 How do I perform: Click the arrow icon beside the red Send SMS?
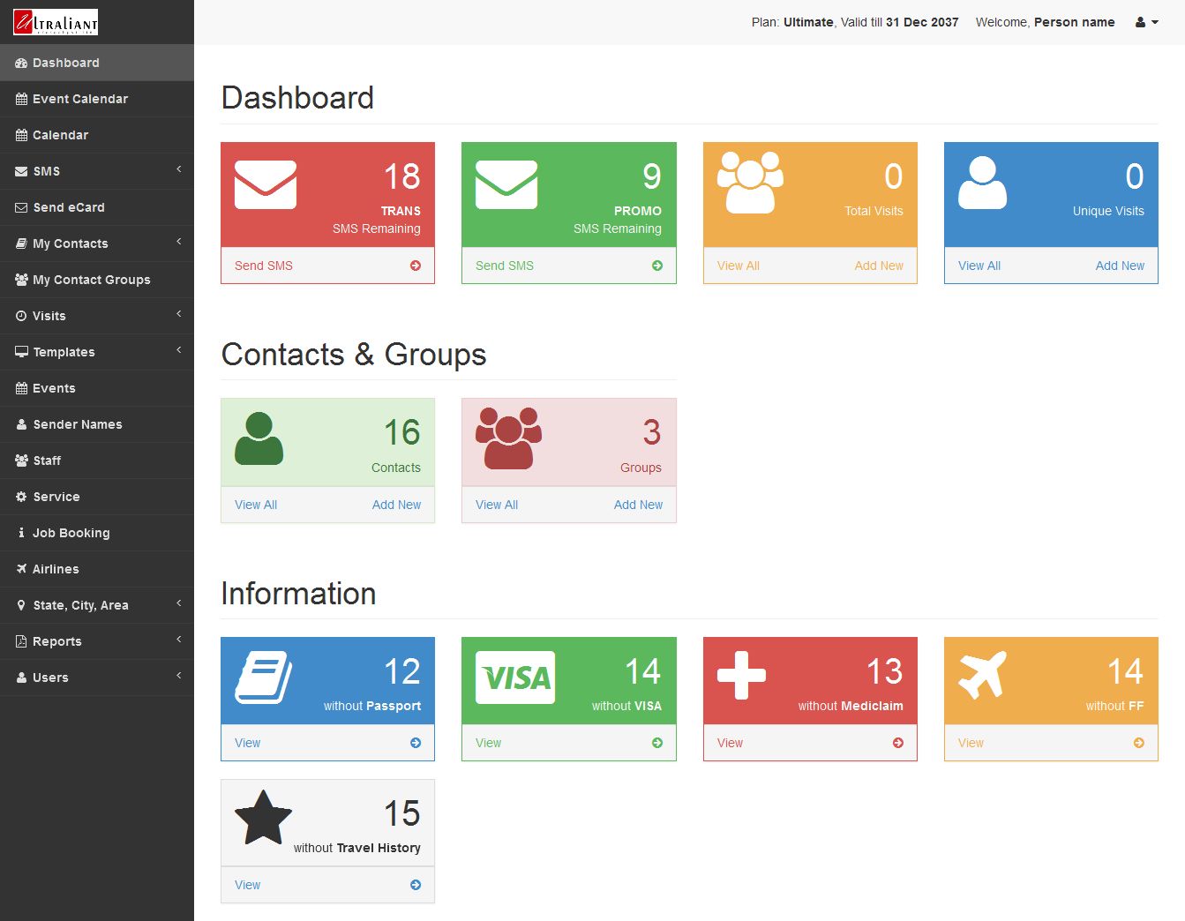(416, 266)
